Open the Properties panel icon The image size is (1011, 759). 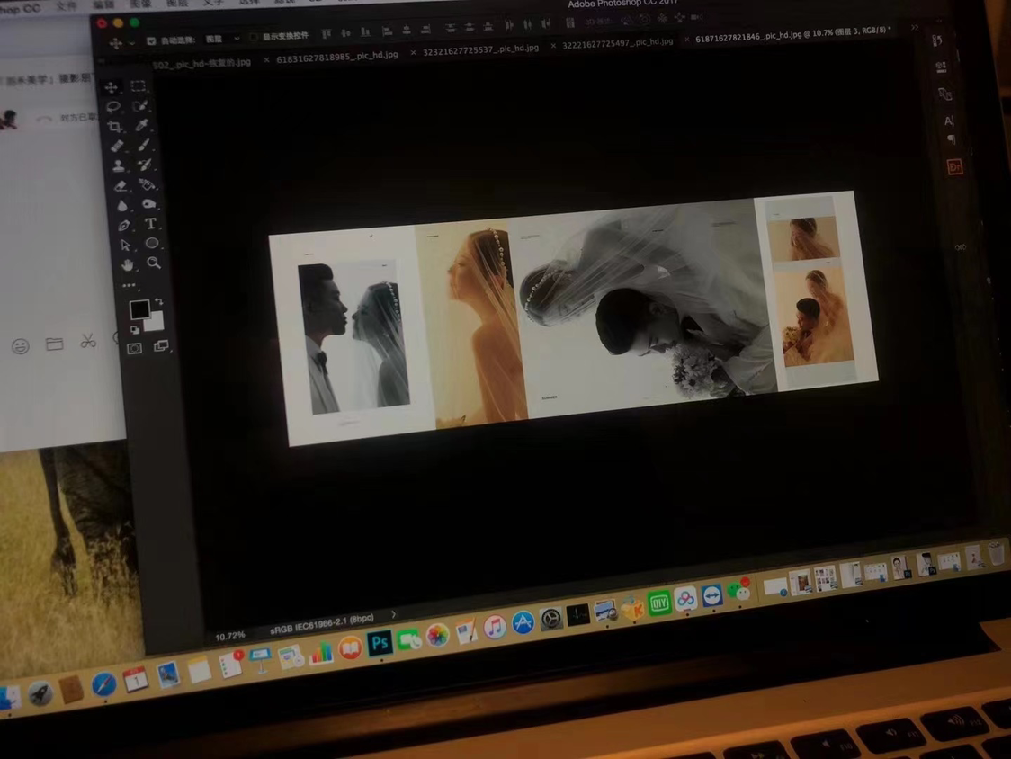click(942, 67)
